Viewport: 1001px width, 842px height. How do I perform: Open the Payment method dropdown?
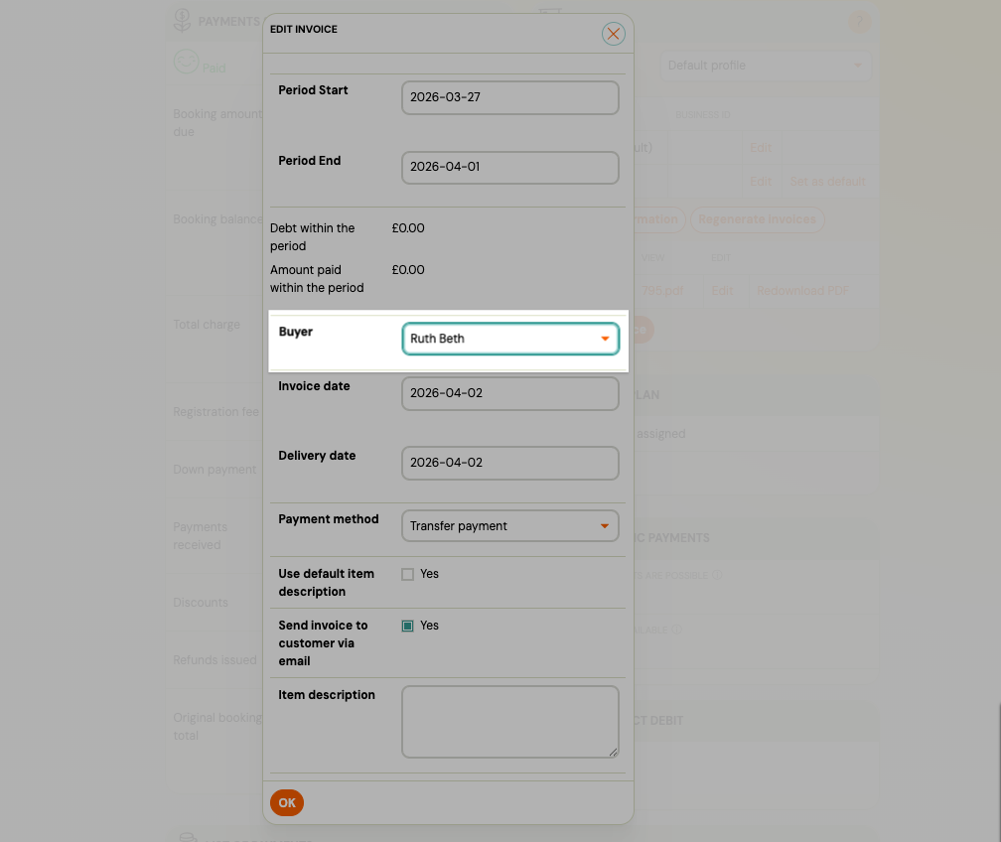tap(509, 525)
